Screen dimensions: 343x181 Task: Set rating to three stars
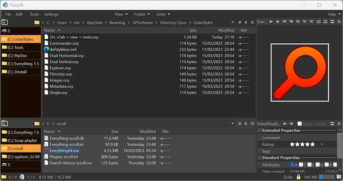[303, 144]
